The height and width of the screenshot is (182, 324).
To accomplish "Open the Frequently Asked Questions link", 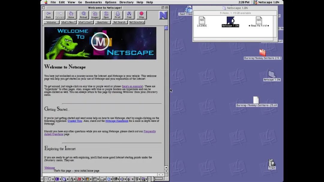I will point(100,133).
